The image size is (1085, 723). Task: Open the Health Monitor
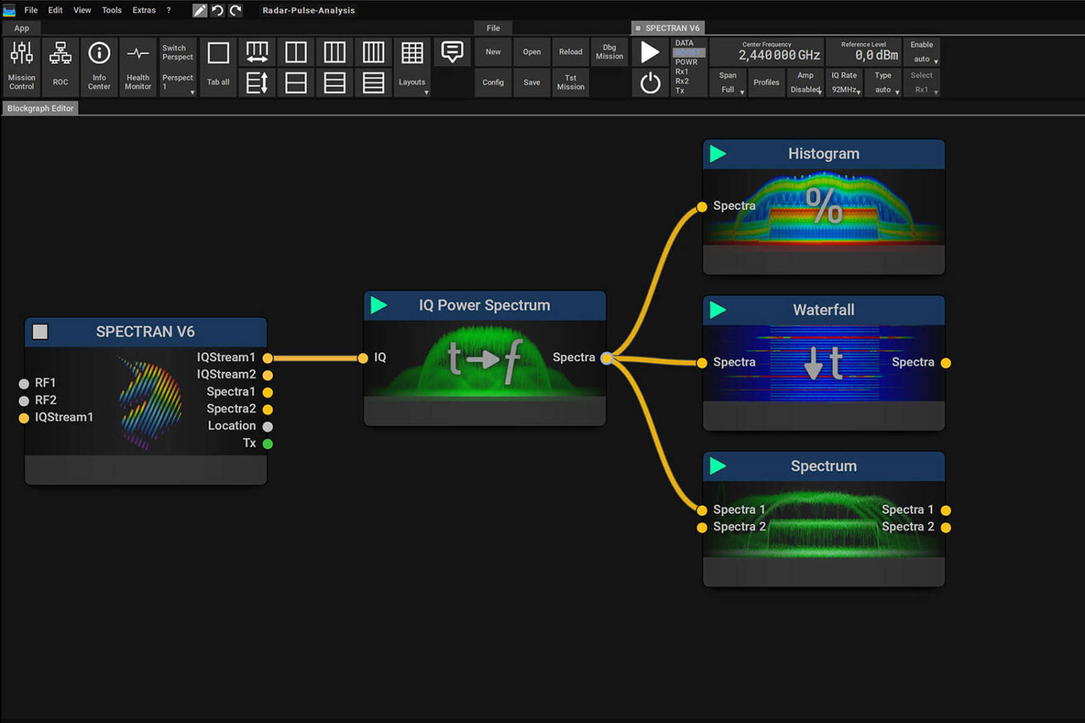(x=138, y=66)
